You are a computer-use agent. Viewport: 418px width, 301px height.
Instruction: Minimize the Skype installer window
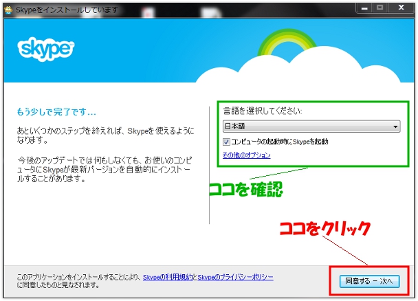coord(364,8)
